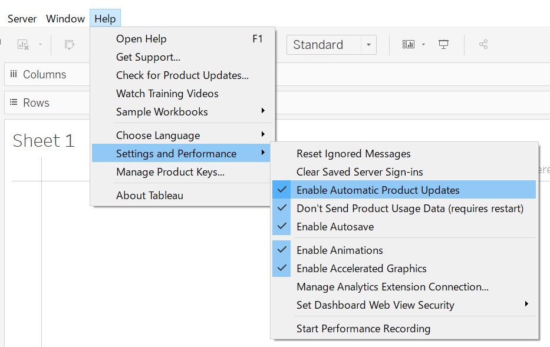
Task: Disable Enable Automatic Product Updates
Action: tap(378, 190)
